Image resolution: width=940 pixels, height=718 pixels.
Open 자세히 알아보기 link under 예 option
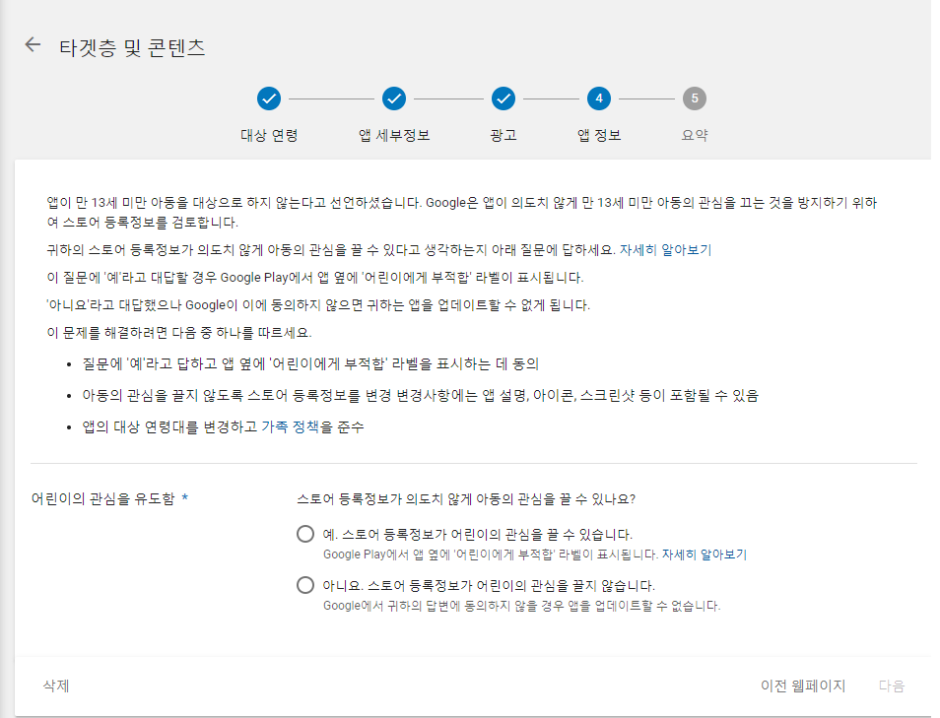(705, 555)
